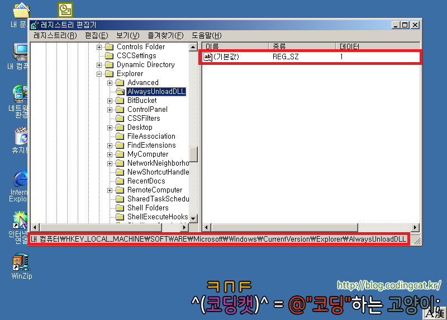The image size is (447, 320).
Task: Click the Explorer folder icon
Action: click(110, 74)
